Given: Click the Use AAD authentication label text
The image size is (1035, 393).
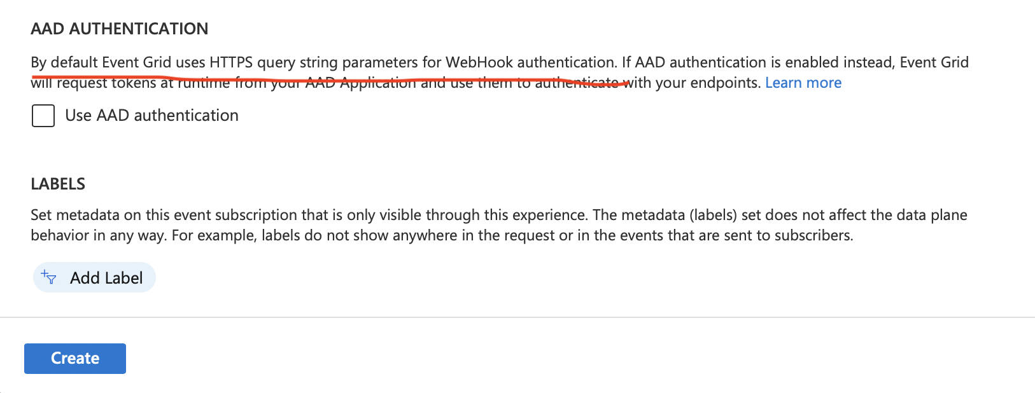Looking at the screenshot, I should point(151,115).
